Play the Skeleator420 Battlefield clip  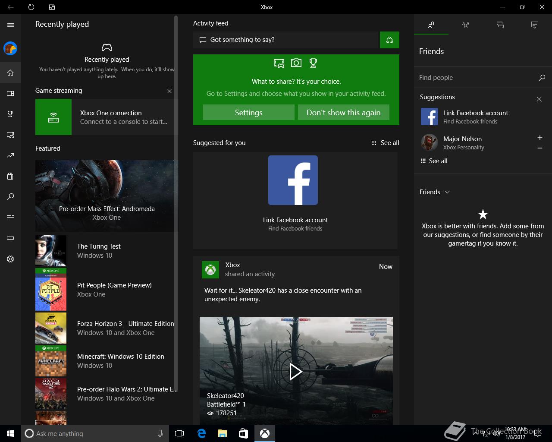coord(296,371)
